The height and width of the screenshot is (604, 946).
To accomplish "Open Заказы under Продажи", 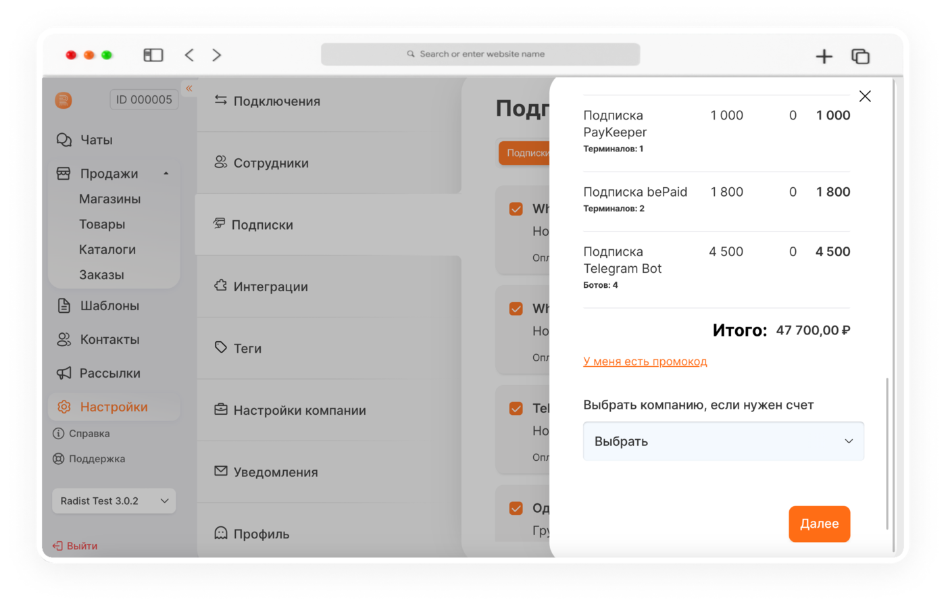I will click(101, 275).
